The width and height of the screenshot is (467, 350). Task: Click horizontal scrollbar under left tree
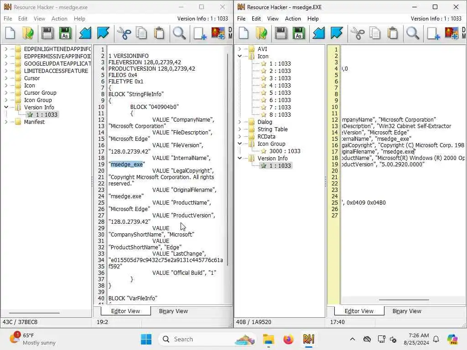[x=34, y=313]
